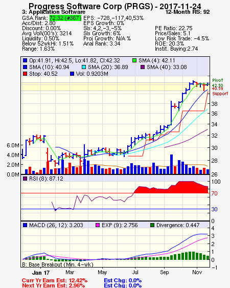The width and height of the screenshot is (230, 288).
Task: Click the Acc/Dist: 2.80 value
Action: point(39,23)
